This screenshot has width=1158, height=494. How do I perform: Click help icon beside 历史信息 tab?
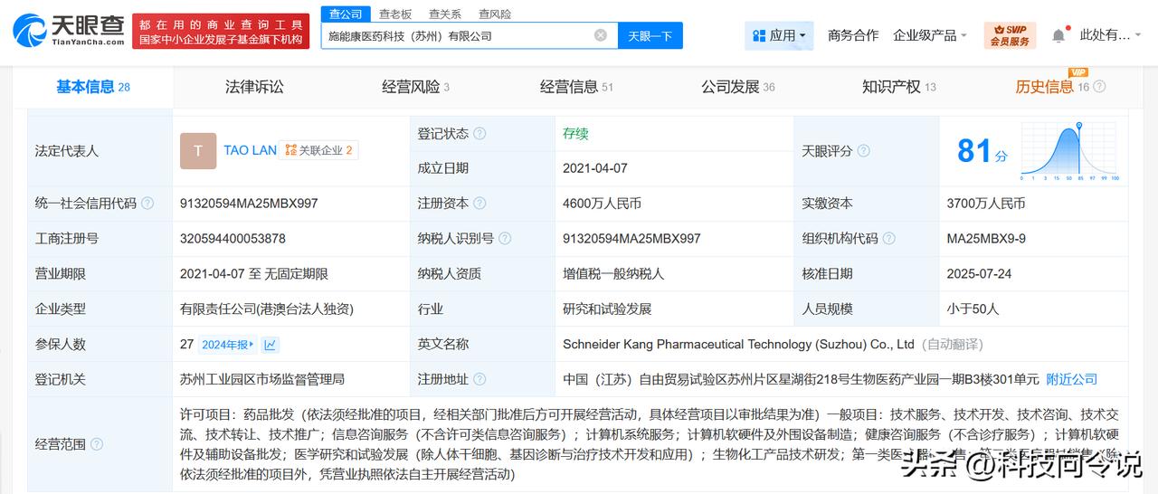pos(1099,87)
